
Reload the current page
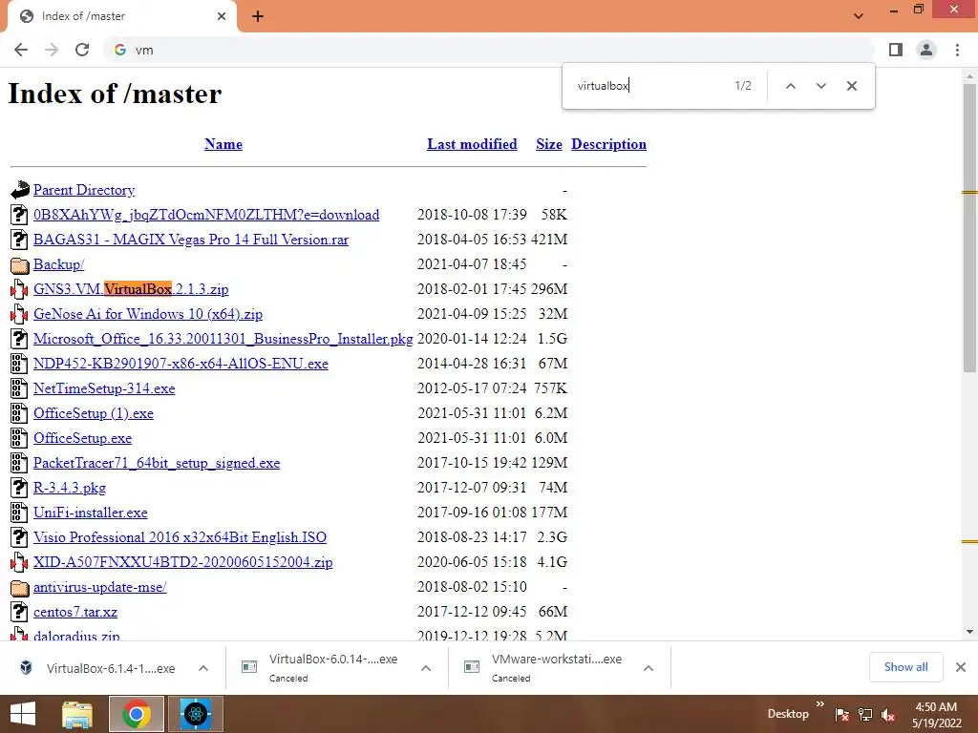(82, 50)
